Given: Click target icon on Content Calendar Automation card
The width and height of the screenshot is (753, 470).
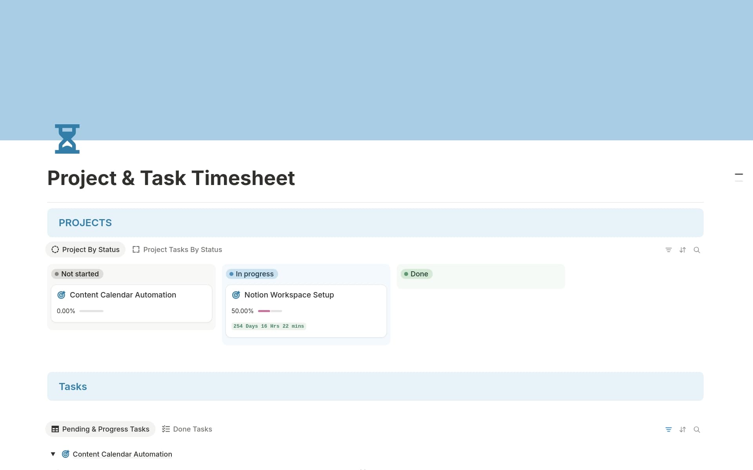Looking at the screenshot, I should point(62,295).
